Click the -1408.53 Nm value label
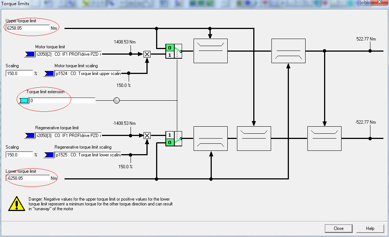The image size is (389, 237). [124, 123]
